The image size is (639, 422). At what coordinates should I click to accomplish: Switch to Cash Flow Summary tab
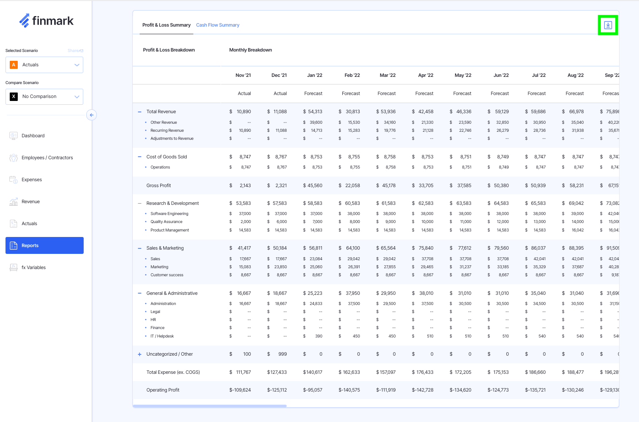tap(218, 25)
